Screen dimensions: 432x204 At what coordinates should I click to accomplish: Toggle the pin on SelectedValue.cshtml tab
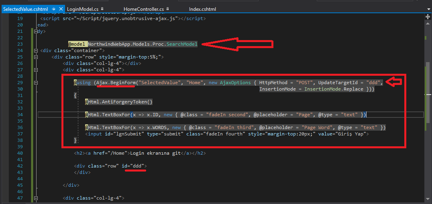pyautogui.click(x=53, y=8)
